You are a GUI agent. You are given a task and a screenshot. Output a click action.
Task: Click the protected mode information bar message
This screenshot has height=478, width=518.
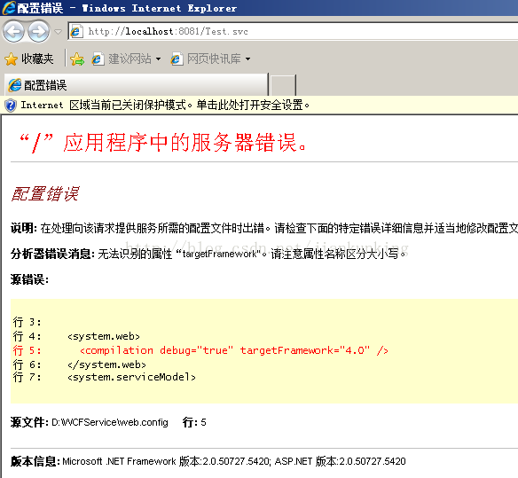point(165,105)
